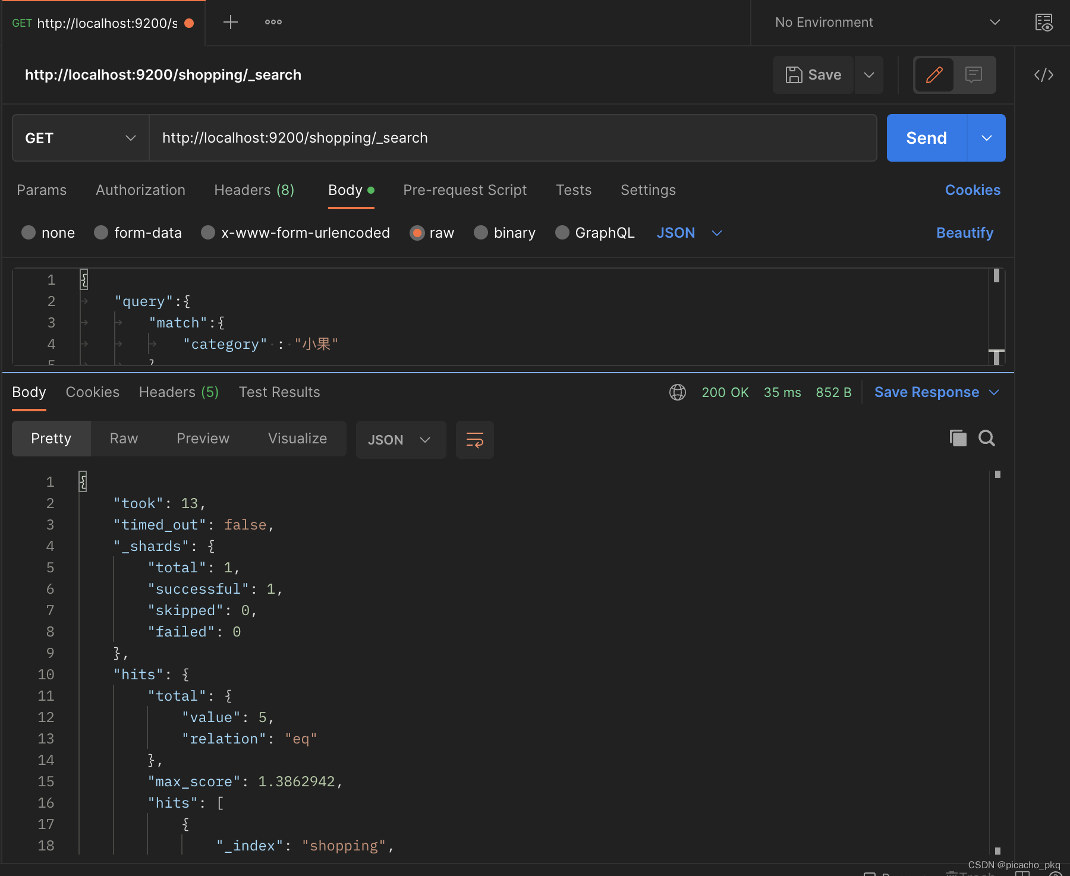This screenshot has width=1070, height=876.
Task: Open a new request tab with plus icon
Action: pos(230,23)
